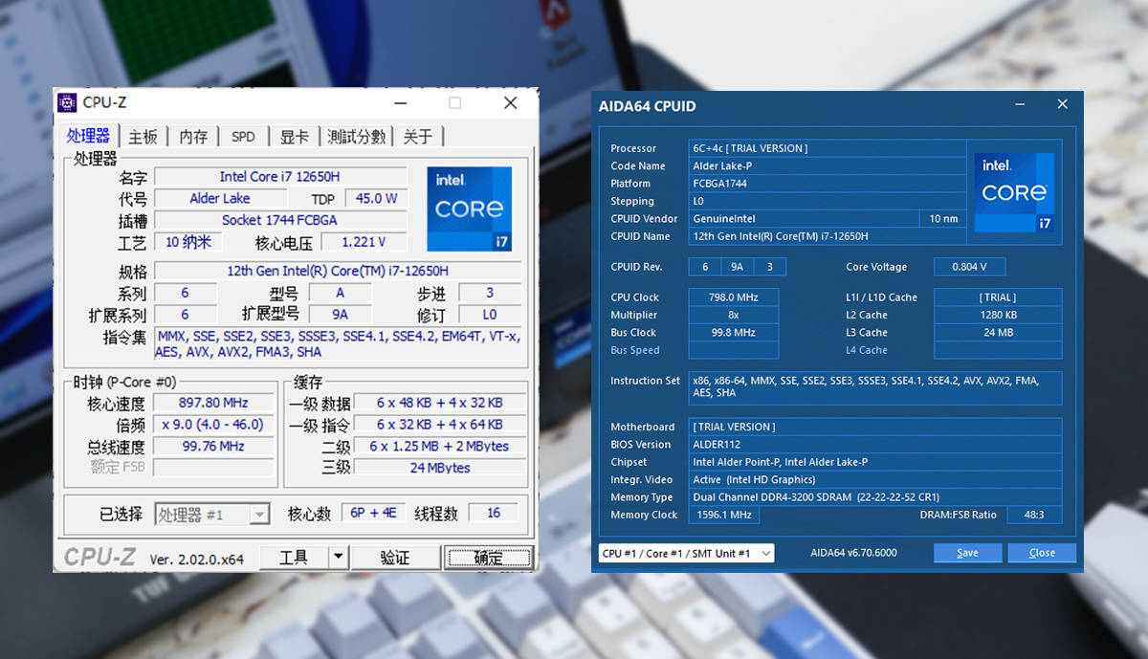Open the 处理器 #1 selection dropdown
The image size is (1148, 659).
pyautogui.click(x=212, y=515)
